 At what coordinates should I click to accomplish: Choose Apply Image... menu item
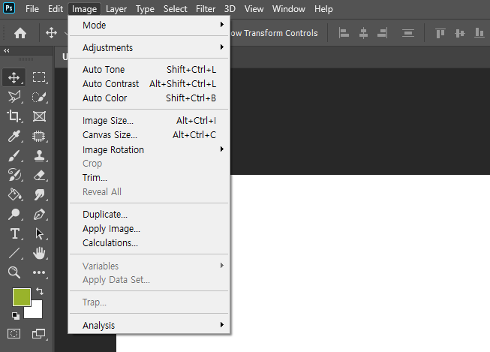[x=149, y=229]
